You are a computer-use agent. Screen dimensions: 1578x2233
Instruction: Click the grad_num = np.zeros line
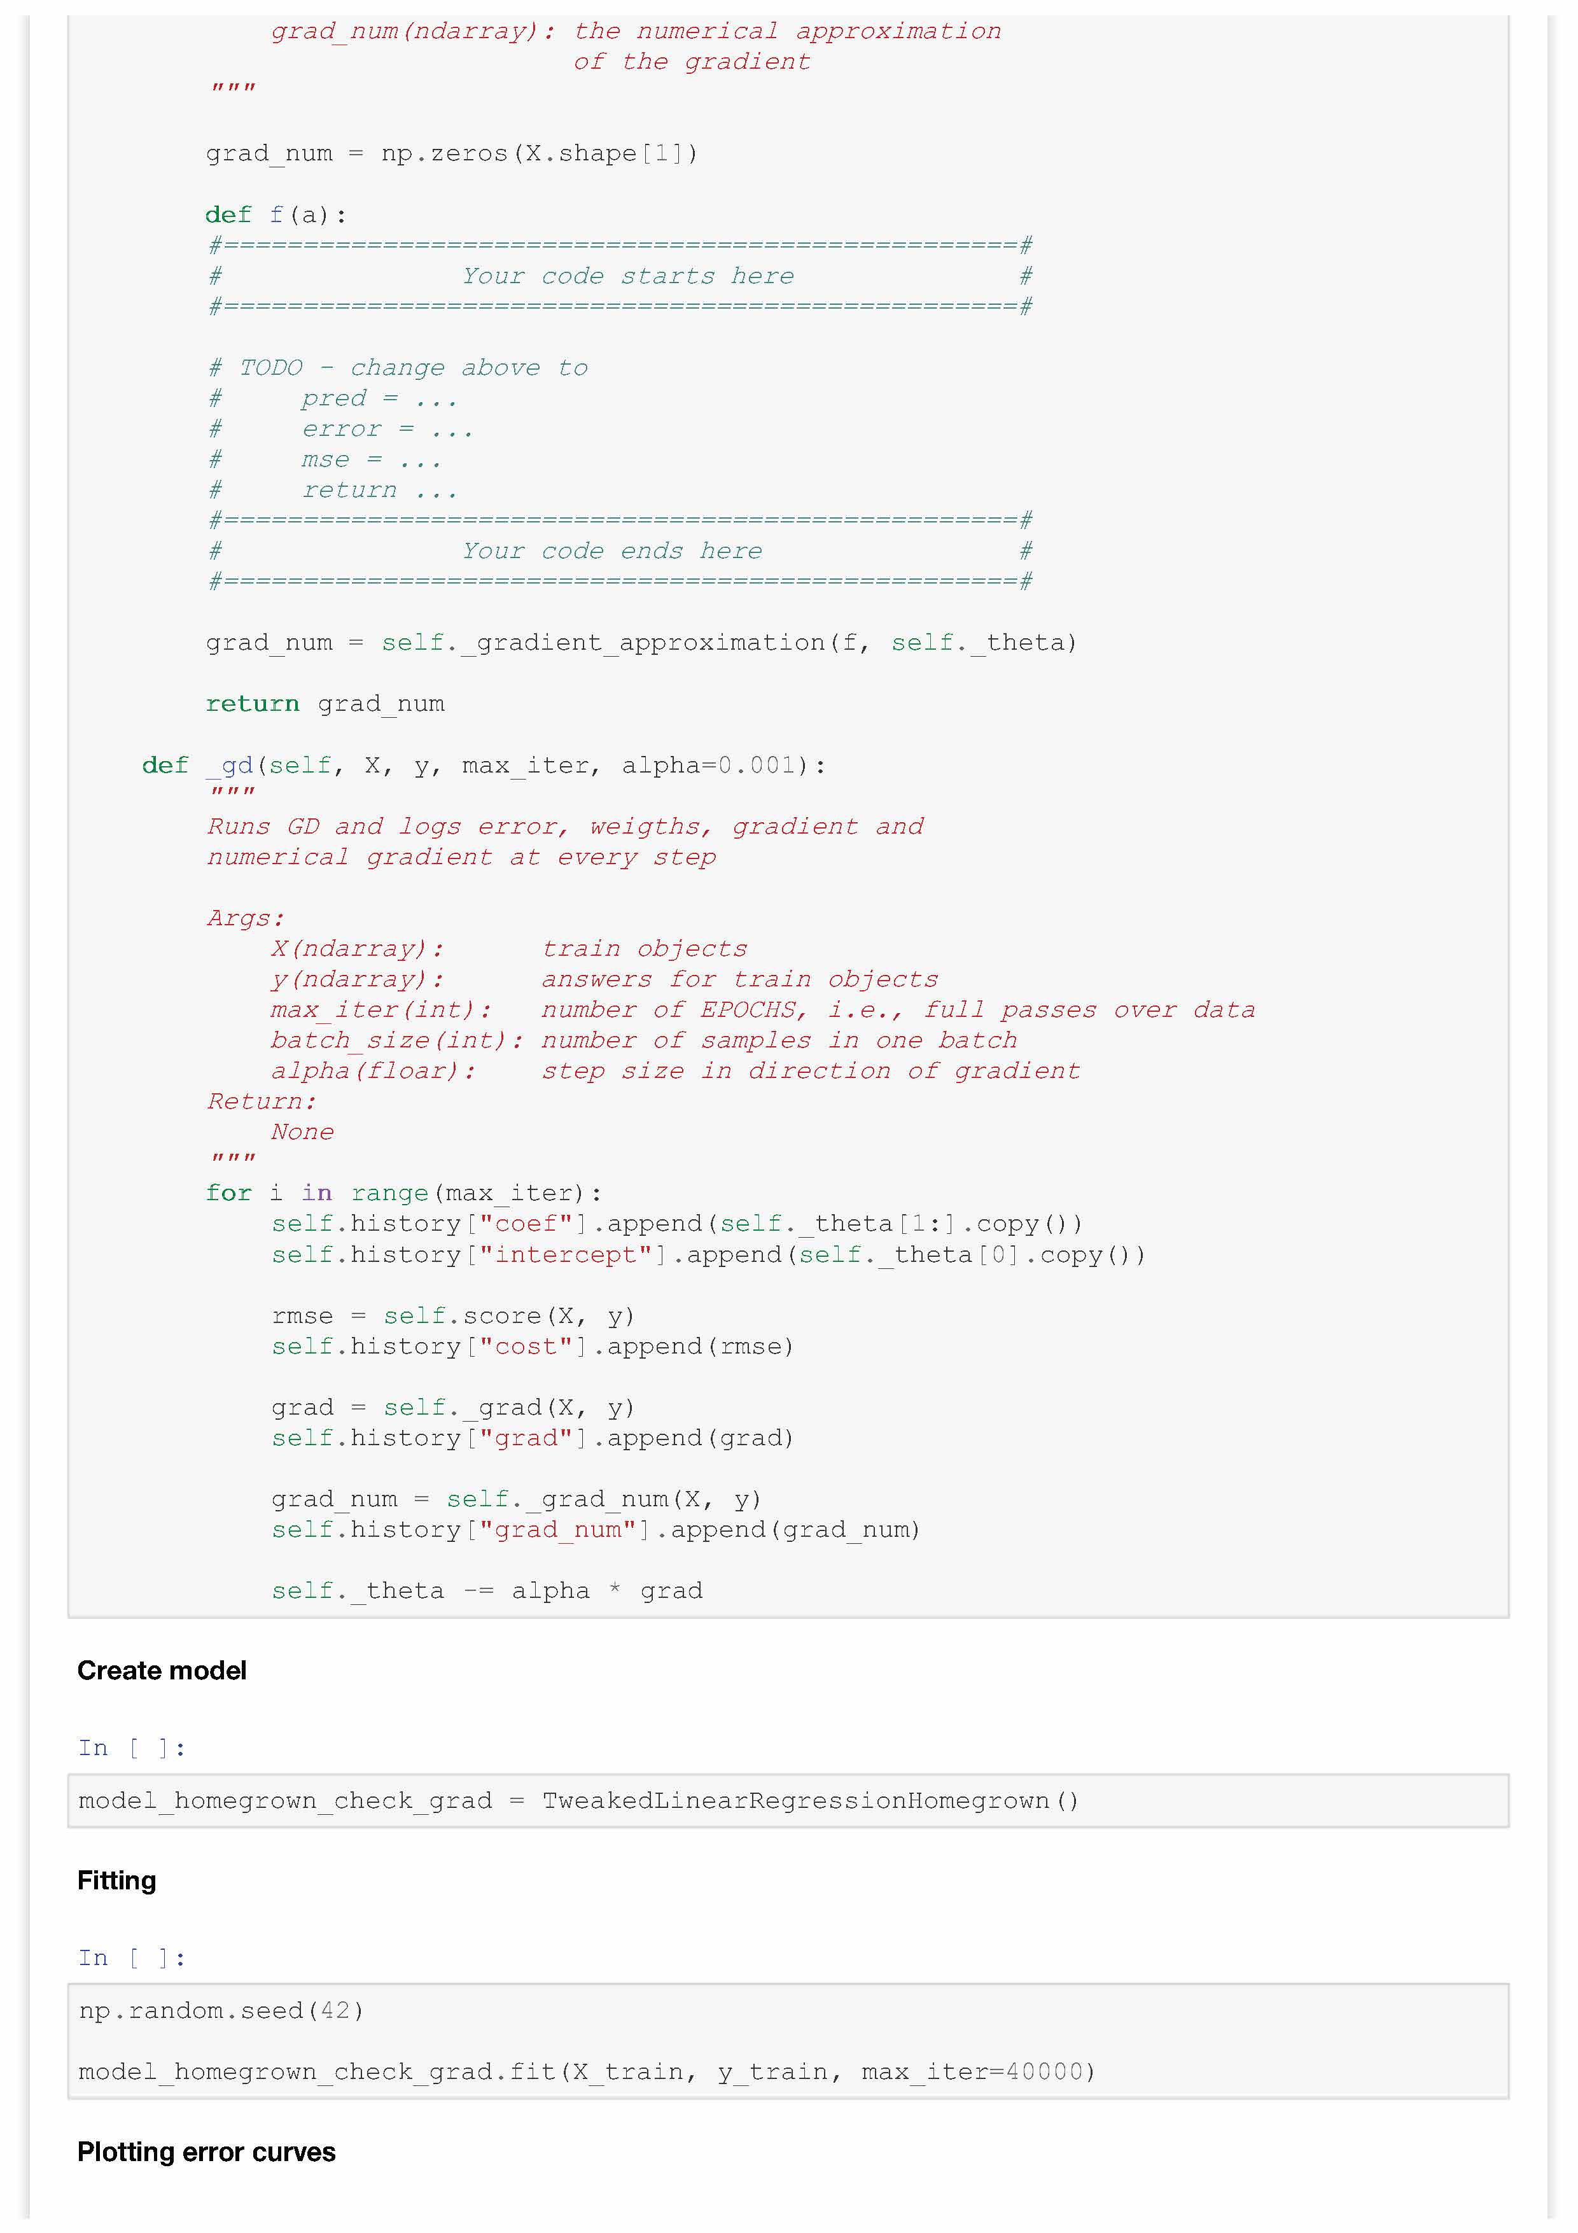tap(451, 153)
